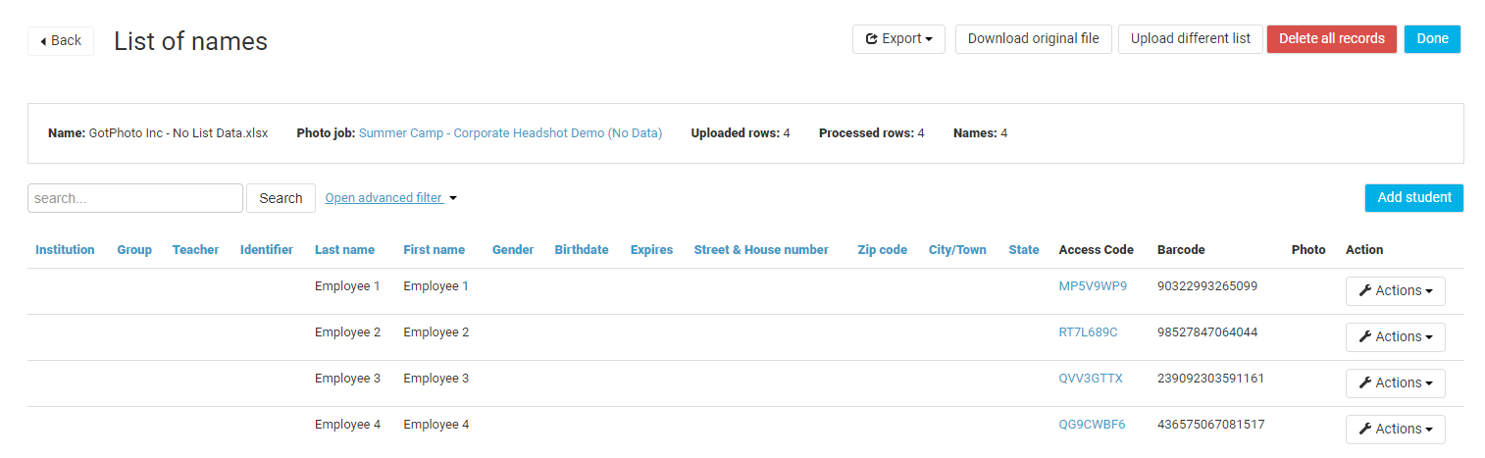Sort by Zip code column
The image size is (1485, 458).
[882, 250]
